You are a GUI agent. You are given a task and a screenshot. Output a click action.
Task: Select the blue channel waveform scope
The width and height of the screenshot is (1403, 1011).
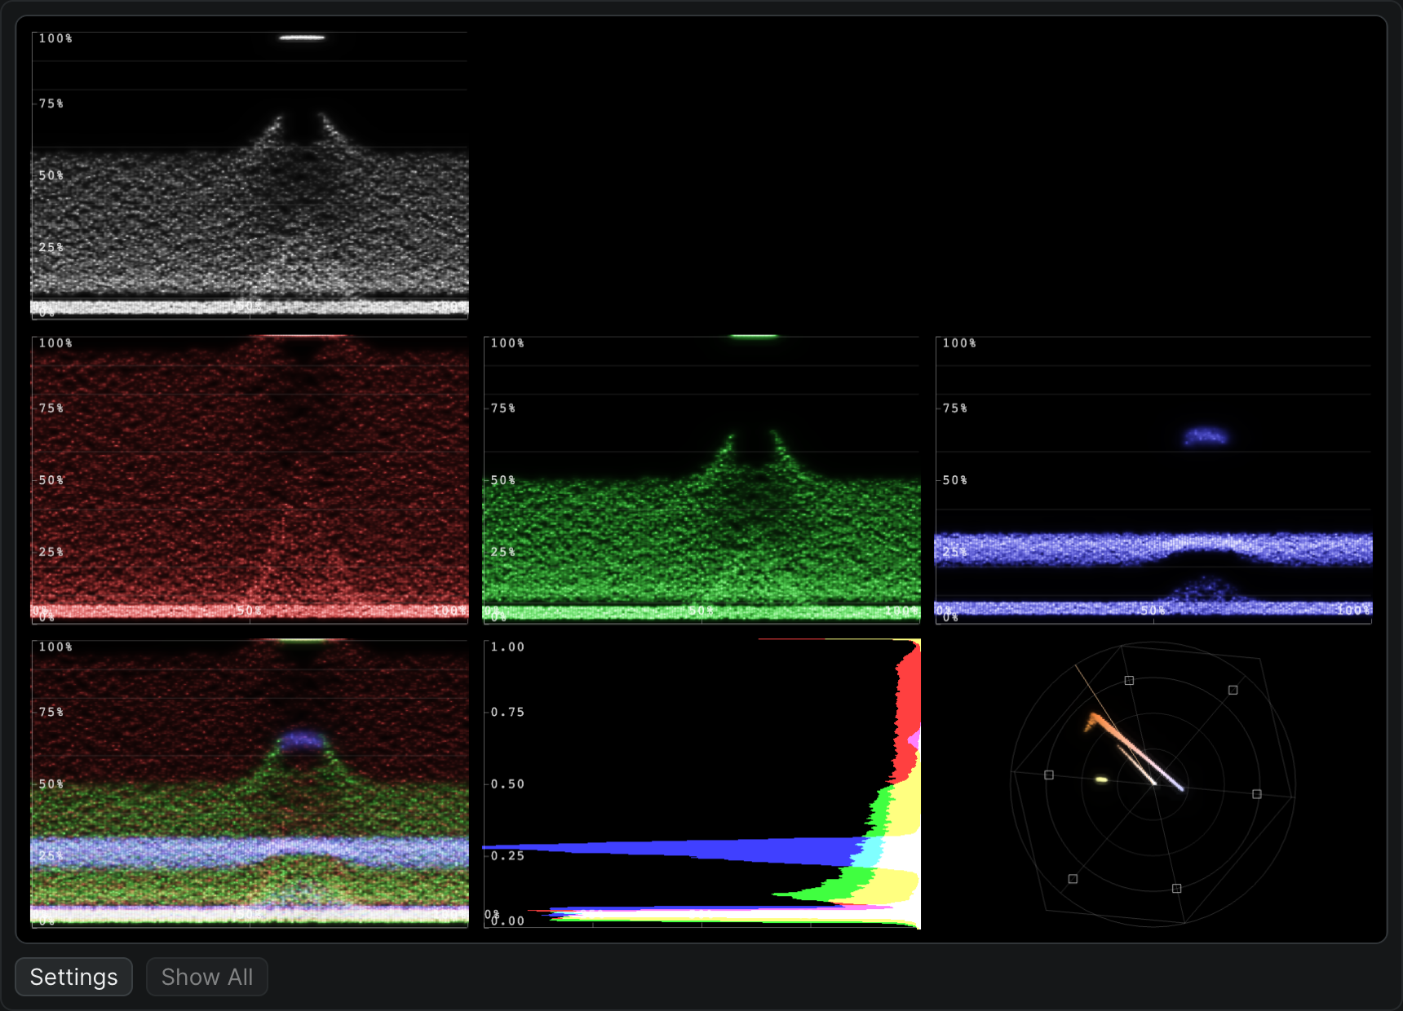[1153, 479]
